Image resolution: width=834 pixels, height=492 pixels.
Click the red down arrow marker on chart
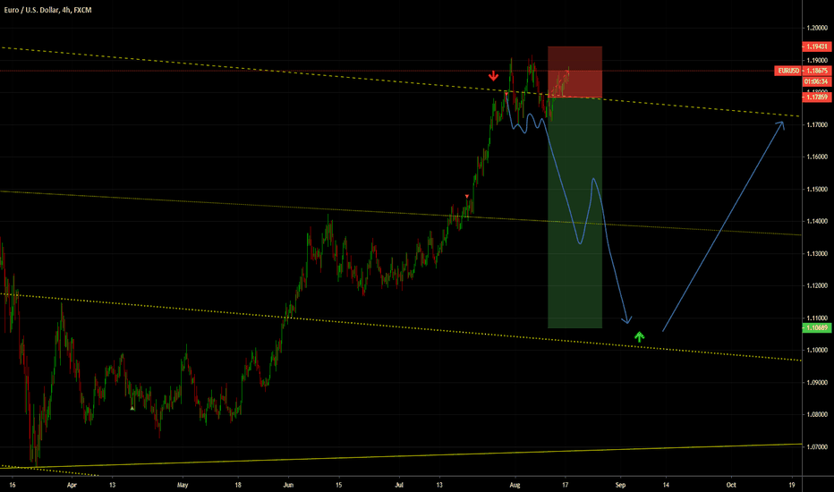coord(494,75)
